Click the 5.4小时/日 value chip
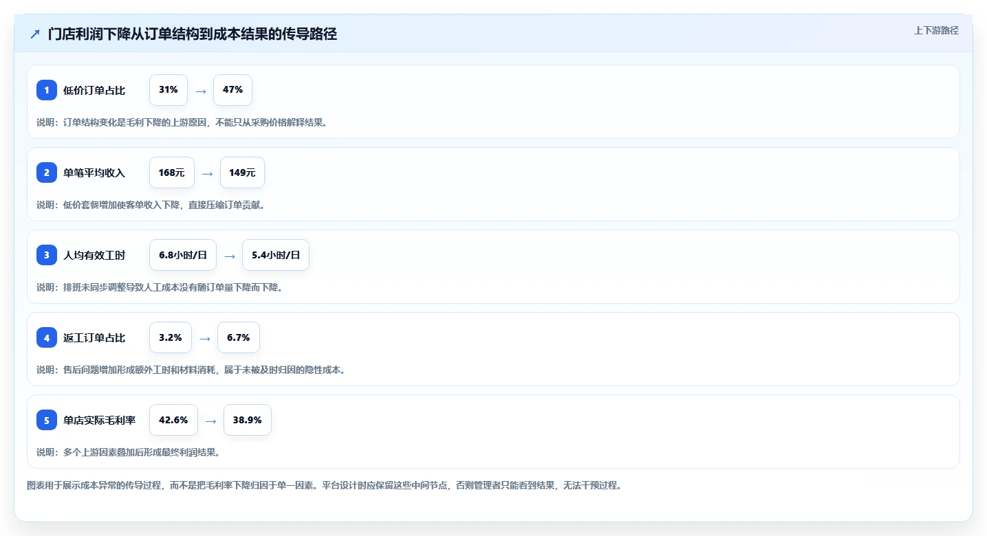 [276, 255]
